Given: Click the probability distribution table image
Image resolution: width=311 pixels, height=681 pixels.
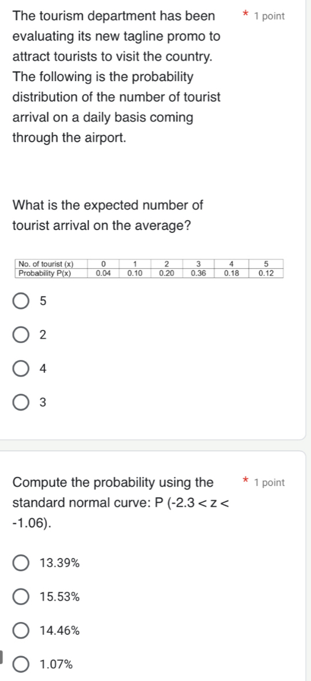Looking at the screenshot, I should (x=149, y=268).
